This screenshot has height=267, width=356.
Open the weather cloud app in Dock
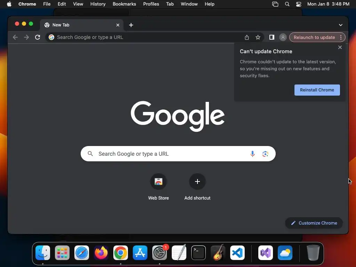285,253
